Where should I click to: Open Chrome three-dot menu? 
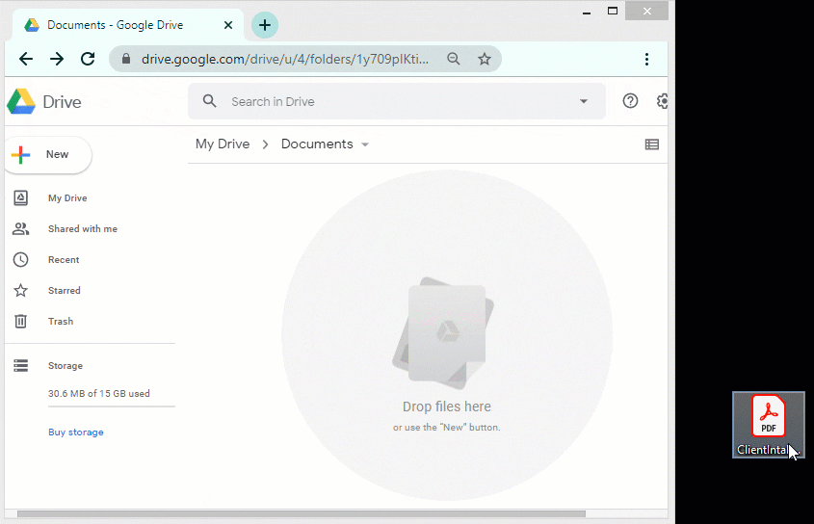coord(646,59)
